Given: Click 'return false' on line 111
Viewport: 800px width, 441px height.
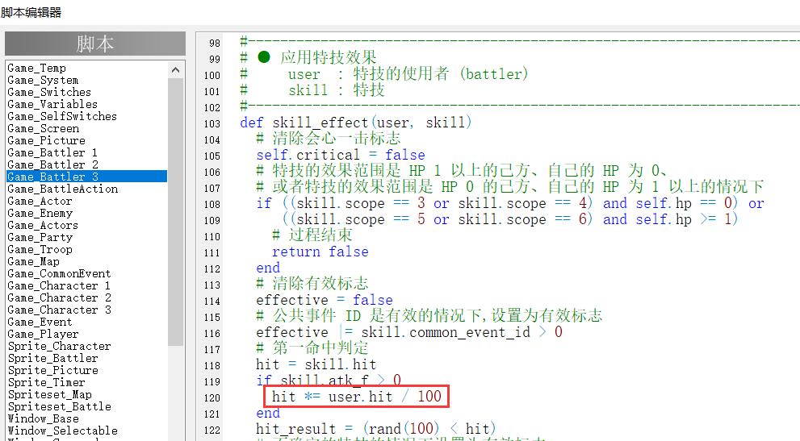Looking at the screenshot, I should pos(320,252).
